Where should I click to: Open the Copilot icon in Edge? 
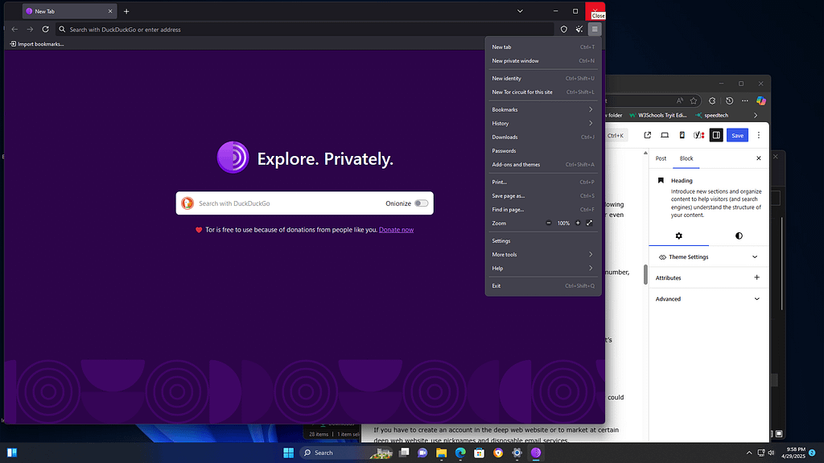(761, 100)
